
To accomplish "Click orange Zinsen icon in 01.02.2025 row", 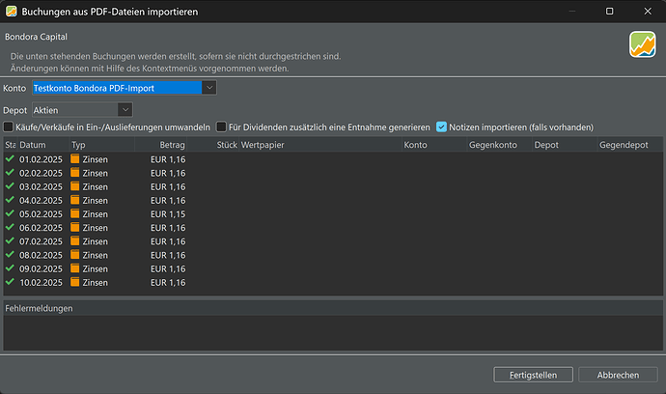I will pyautogui.click(x=75, y=159).
